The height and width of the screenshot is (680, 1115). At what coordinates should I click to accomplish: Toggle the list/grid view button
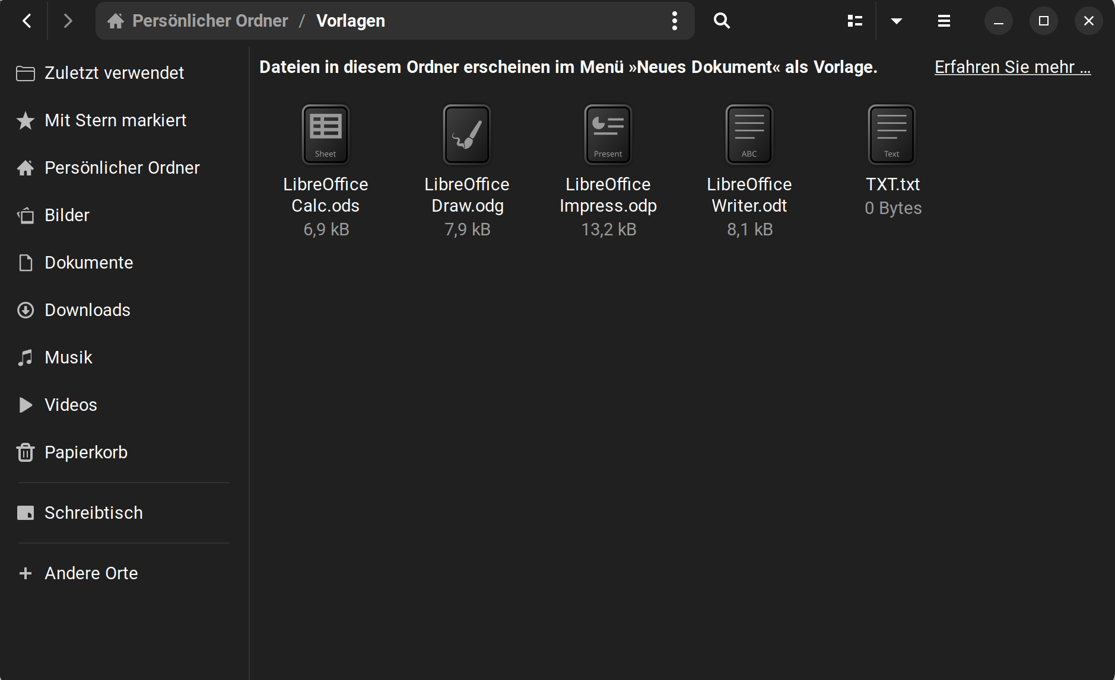coord(854,21)
